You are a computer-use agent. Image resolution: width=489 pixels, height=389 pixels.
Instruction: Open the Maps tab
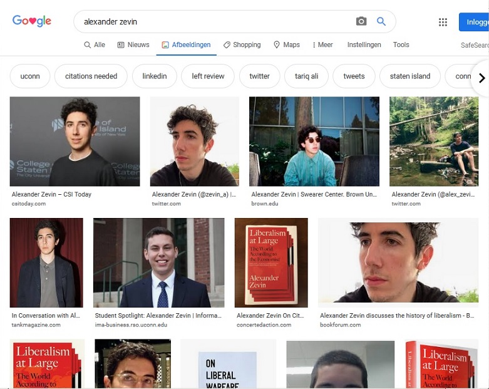(287, 44)
